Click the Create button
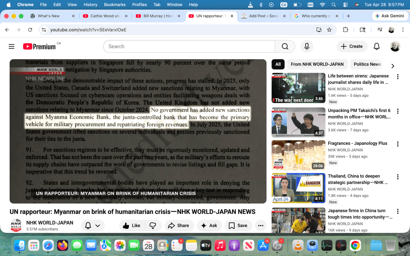This screenshot has width=410, height=256. (x=351, y=46)
